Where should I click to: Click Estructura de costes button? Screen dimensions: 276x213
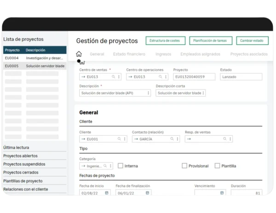pos(166,40)
